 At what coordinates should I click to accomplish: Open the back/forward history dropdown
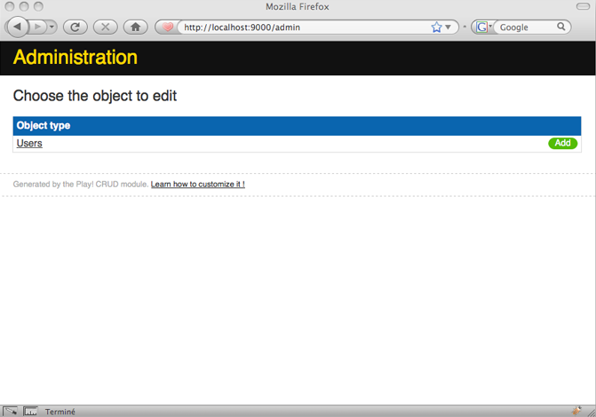[x=52, y=28]
